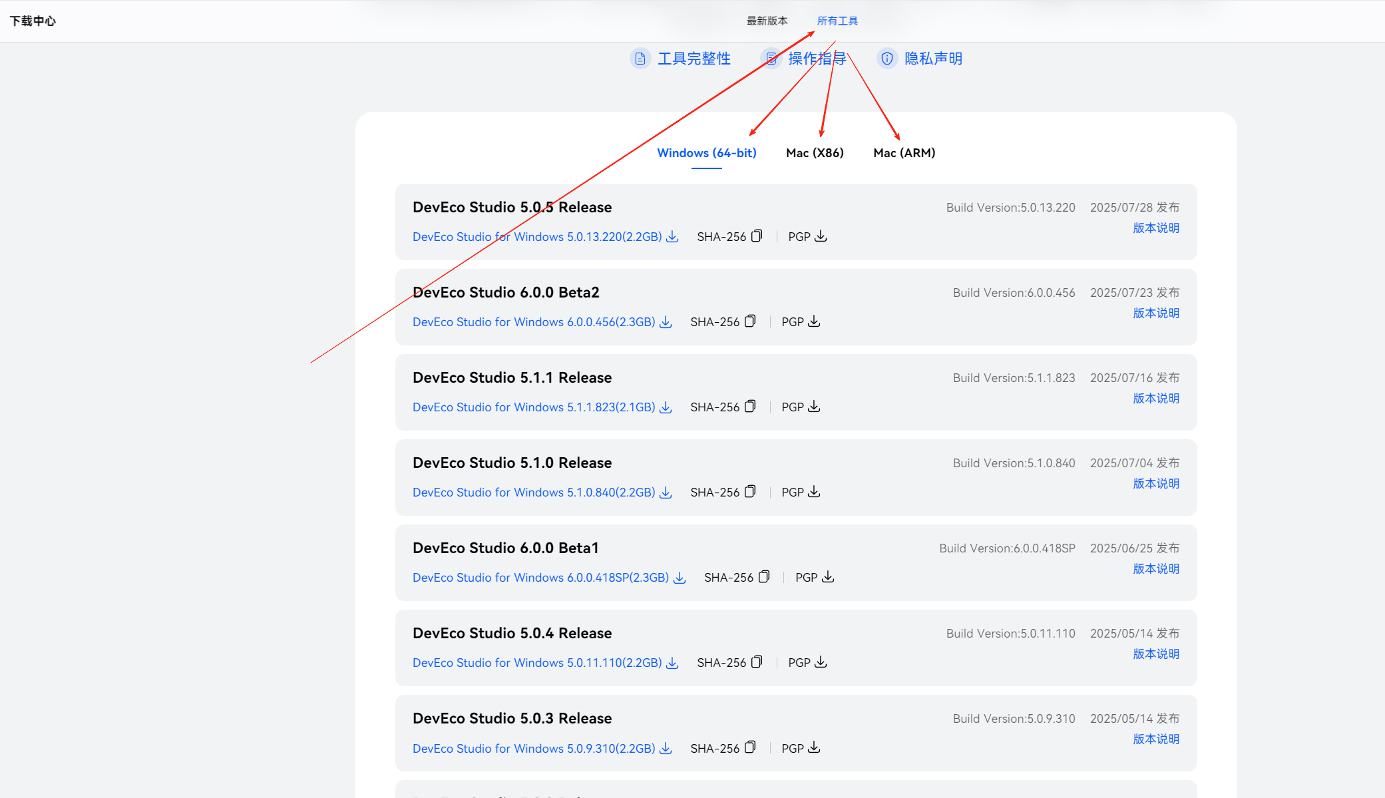Click Build Version:5.0.13.220 text
The height and width of the screenshot is (798, 1385).
point(1010,207)
